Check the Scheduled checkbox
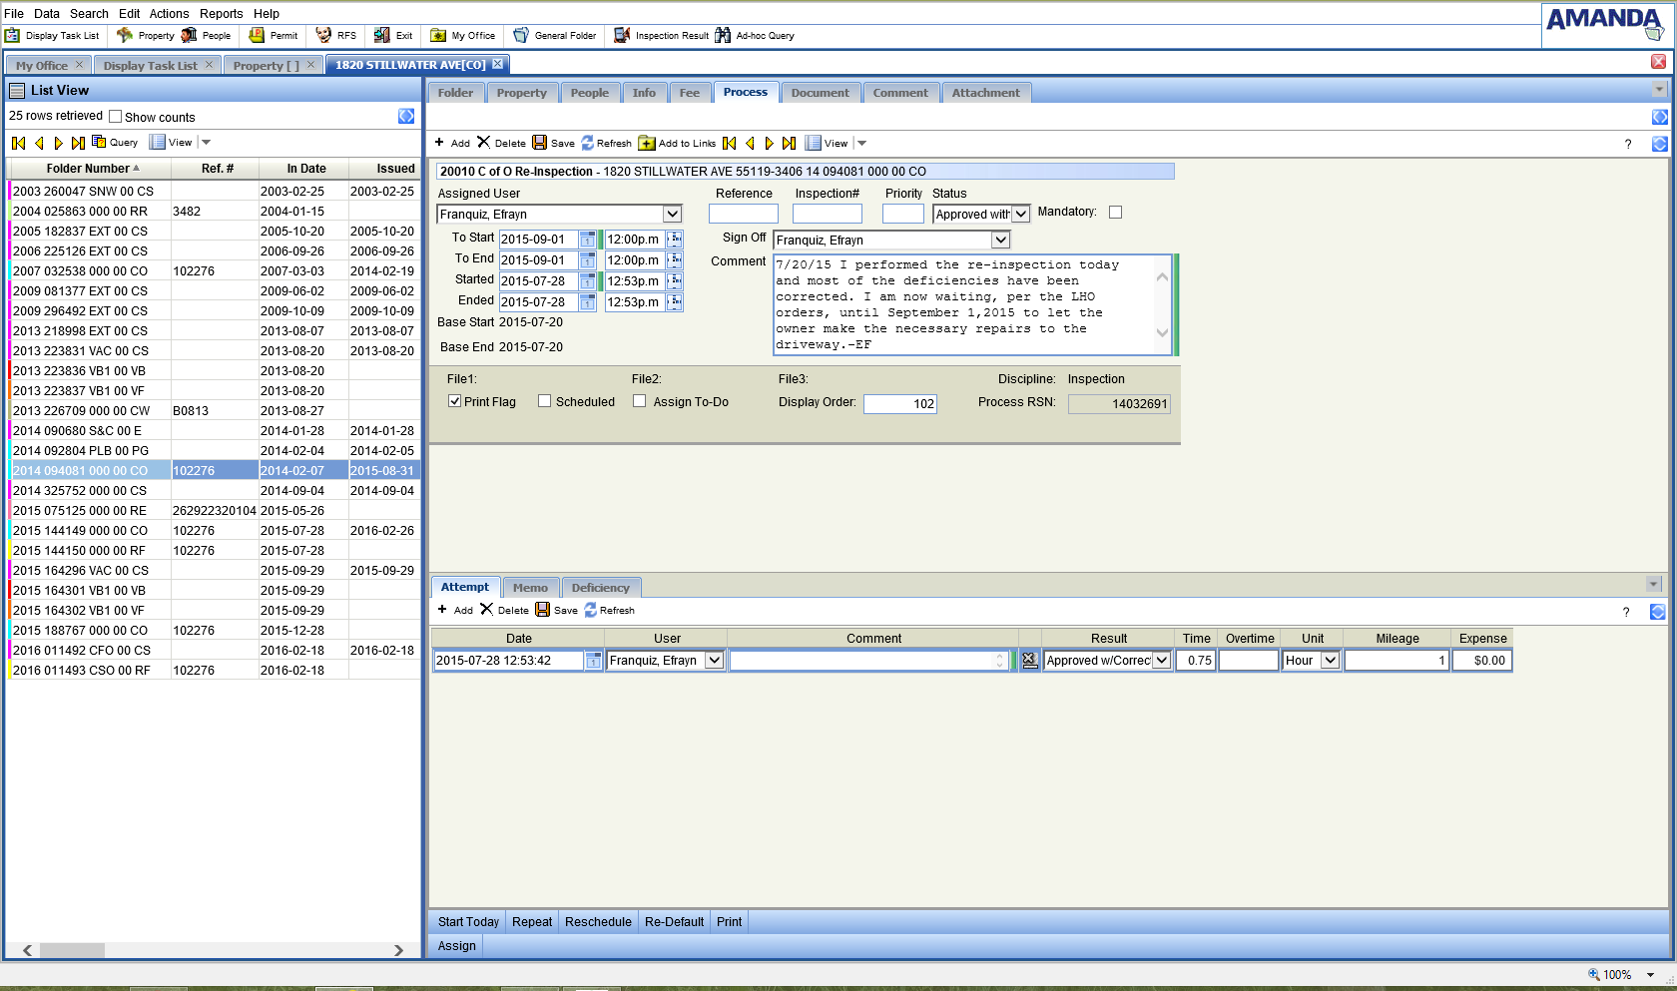1677x991 pixels. [545, 401]
